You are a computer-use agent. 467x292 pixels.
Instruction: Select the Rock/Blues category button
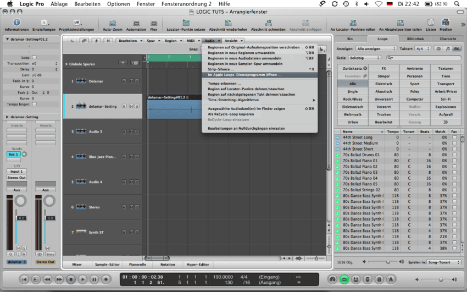(x=353, y=99)
